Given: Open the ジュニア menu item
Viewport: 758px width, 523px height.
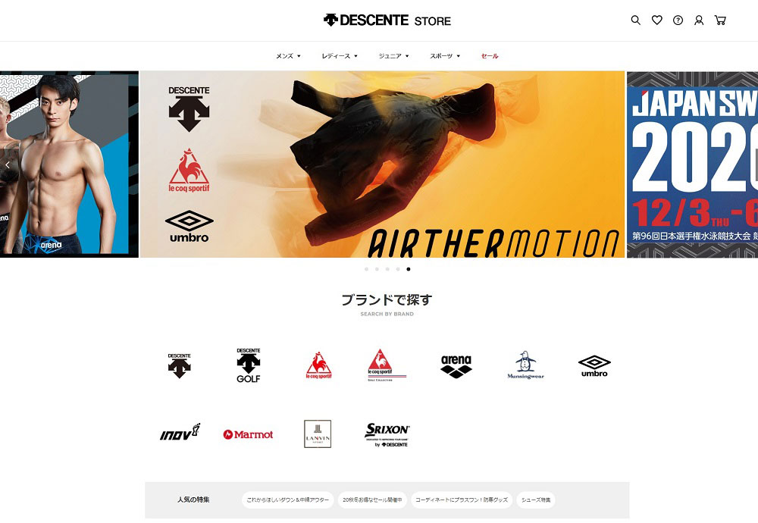Looking at the screenshot, I should [x=393, y=56].
